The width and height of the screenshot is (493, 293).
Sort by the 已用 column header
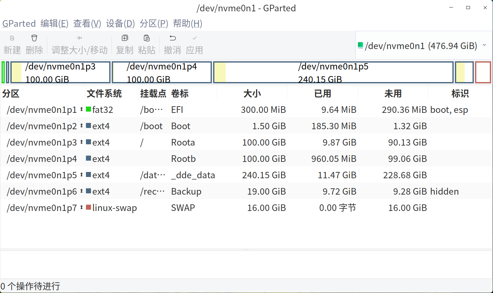[x=323, y=93]
